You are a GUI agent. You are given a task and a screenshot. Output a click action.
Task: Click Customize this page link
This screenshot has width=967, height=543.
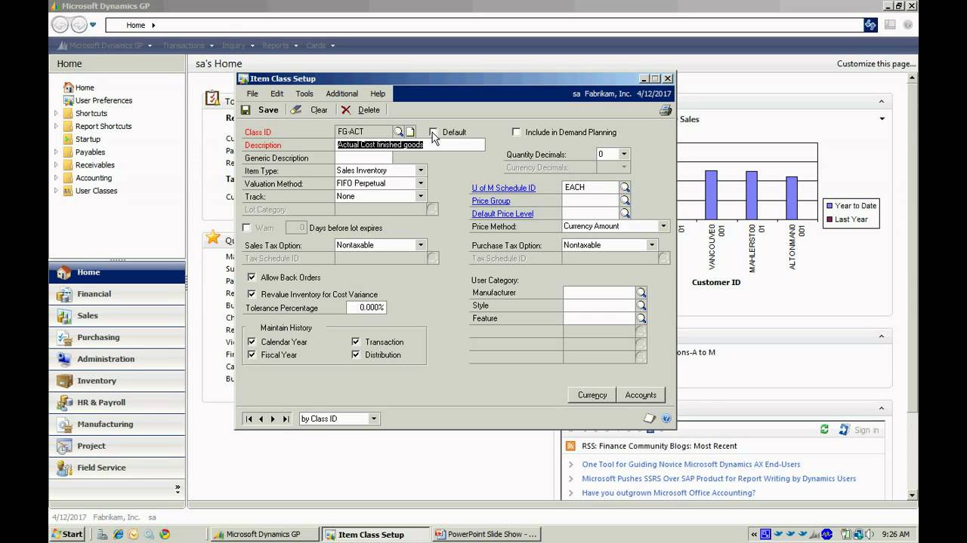click(x=876, y=63)
